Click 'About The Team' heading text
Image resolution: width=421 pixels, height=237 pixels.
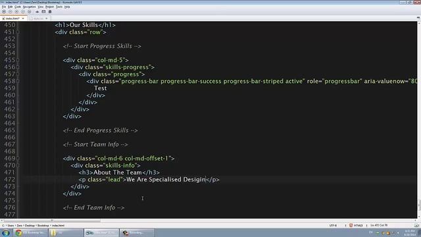(118, 172)
